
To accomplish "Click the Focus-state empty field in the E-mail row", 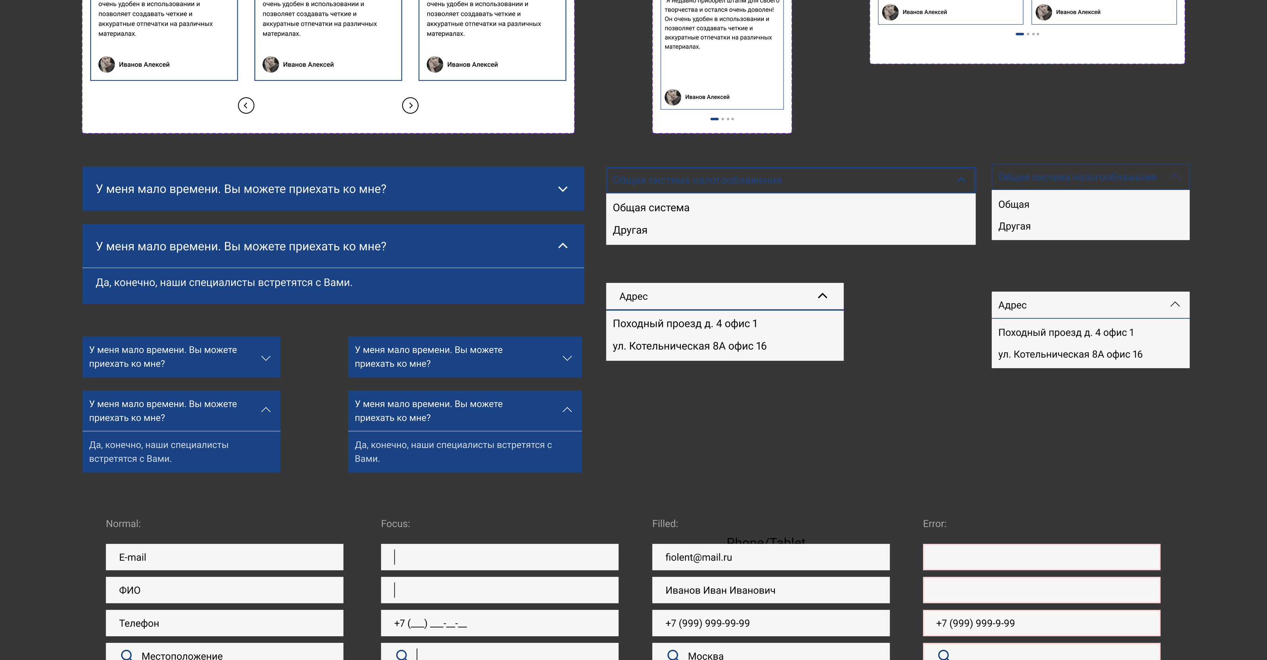I will (x=499, y=557).
